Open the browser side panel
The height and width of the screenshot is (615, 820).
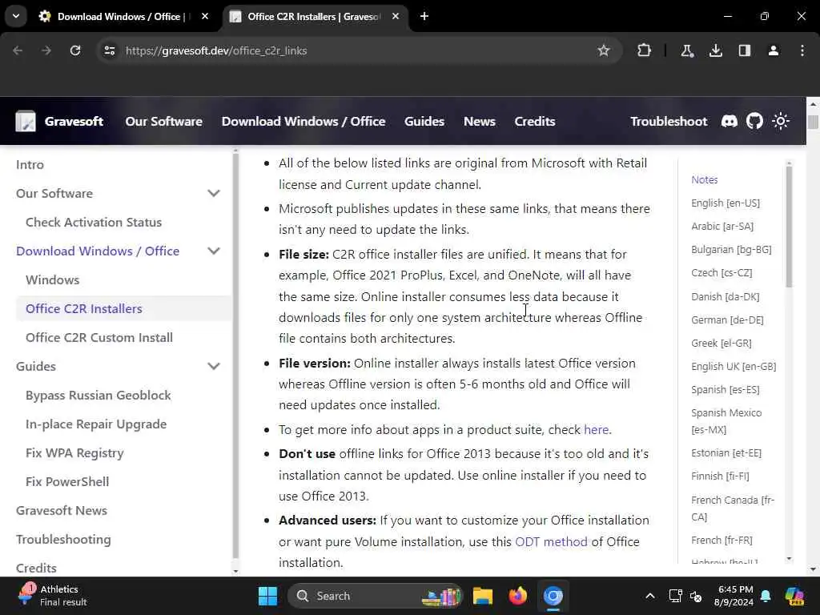pos(744,50)
